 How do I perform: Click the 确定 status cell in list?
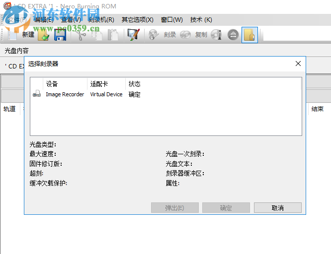click(x=135, y=94)
